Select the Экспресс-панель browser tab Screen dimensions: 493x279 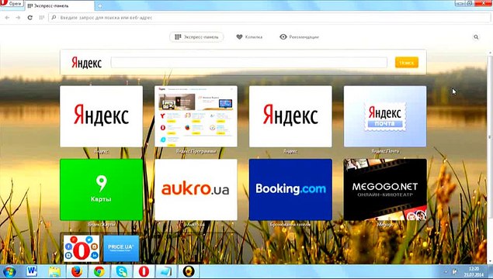pyautogui.click(x=60, y=5)
